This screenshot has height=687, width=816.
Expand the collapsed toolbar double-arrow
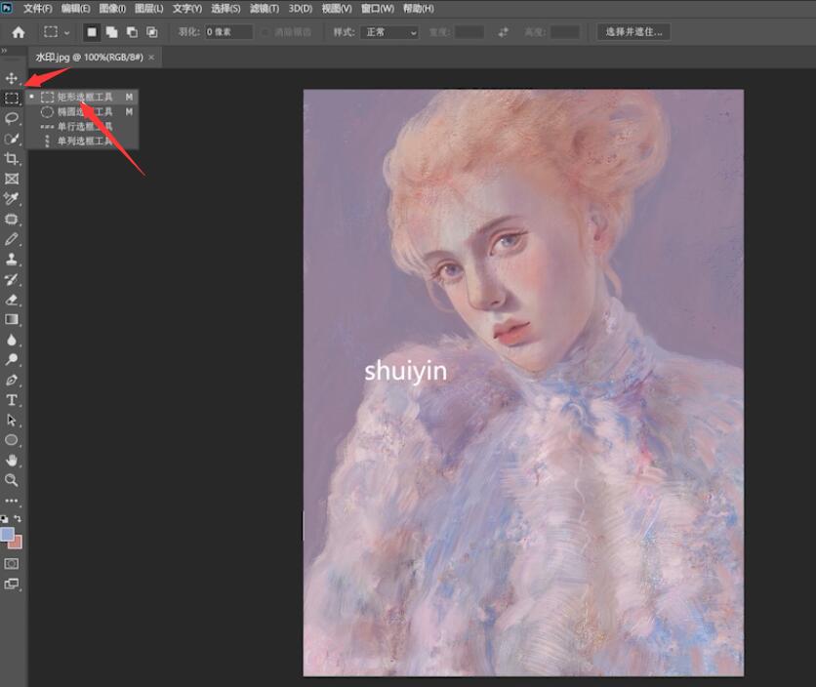[4, 51]
